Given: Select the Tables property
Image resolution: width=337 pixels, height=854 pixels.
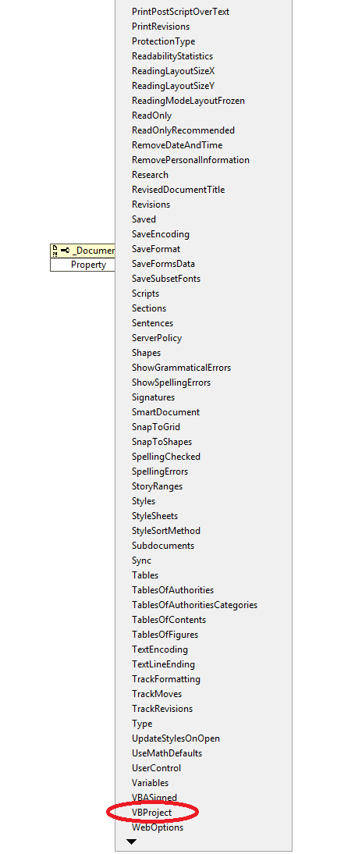Looking at the screenshot, I should point(145,575).
